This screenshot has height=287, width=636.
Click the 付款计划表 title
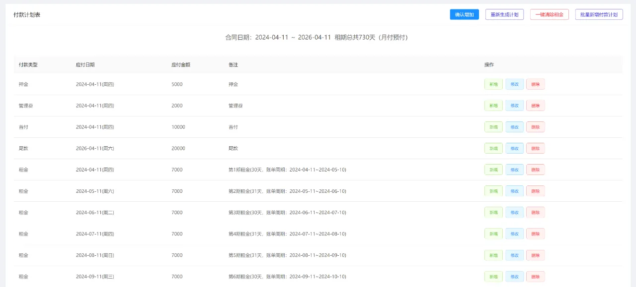27,15
